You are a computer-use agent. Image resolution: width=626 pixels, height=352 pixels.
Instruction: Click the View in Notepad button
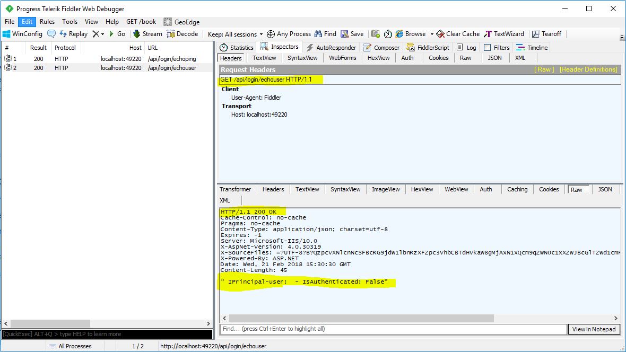point(594,329)
